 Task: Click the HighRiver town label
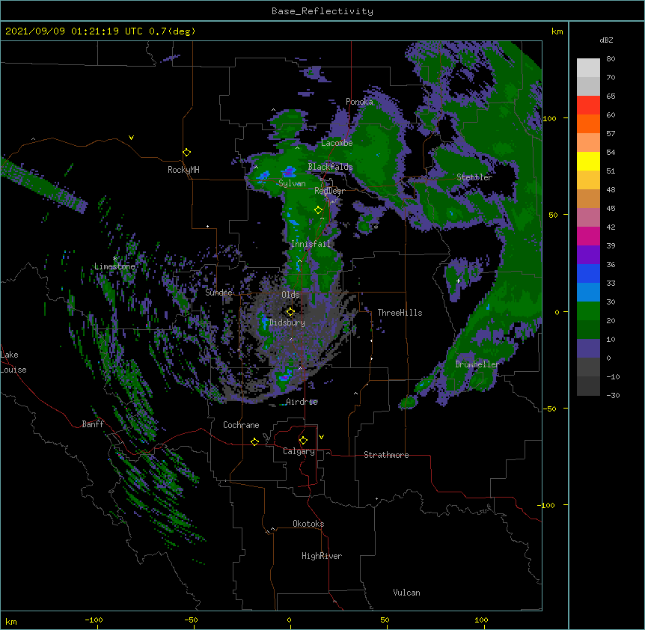pyautogui.click(x=322, y=556)
